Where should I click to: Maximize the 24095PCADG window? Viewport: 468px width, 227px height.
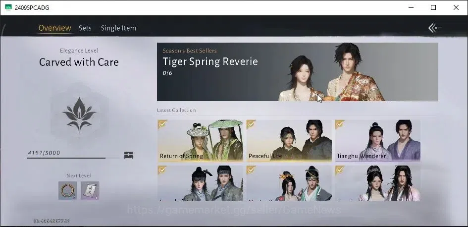[x=433, y=7]
